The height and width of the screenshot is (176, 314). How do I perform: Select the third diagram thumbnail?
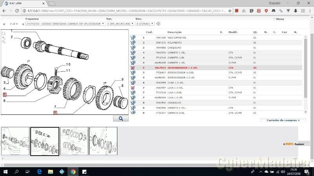click(x=74, y=141)
